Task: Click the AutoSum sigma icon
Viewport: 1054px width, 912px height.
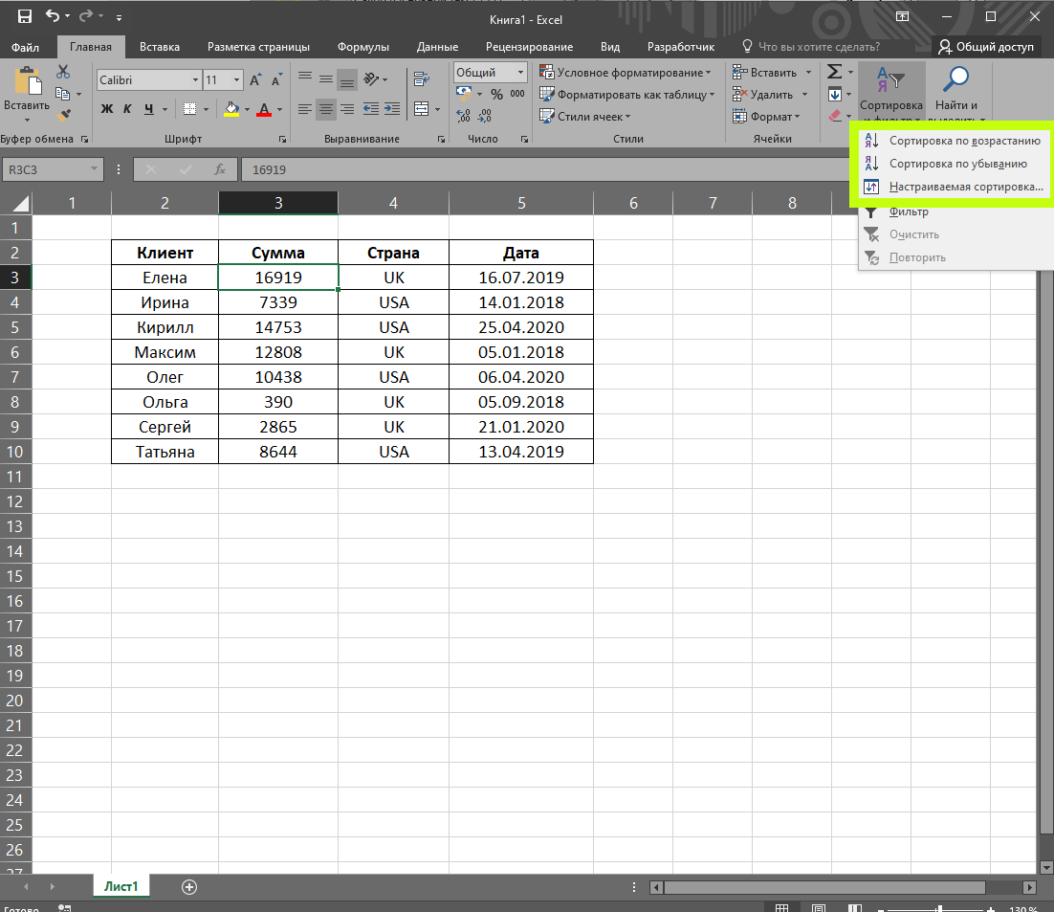Action: click(x=834, y=72)
